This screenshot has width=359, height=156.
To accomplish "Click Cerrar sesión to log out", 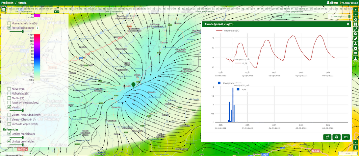I will 349,3.
